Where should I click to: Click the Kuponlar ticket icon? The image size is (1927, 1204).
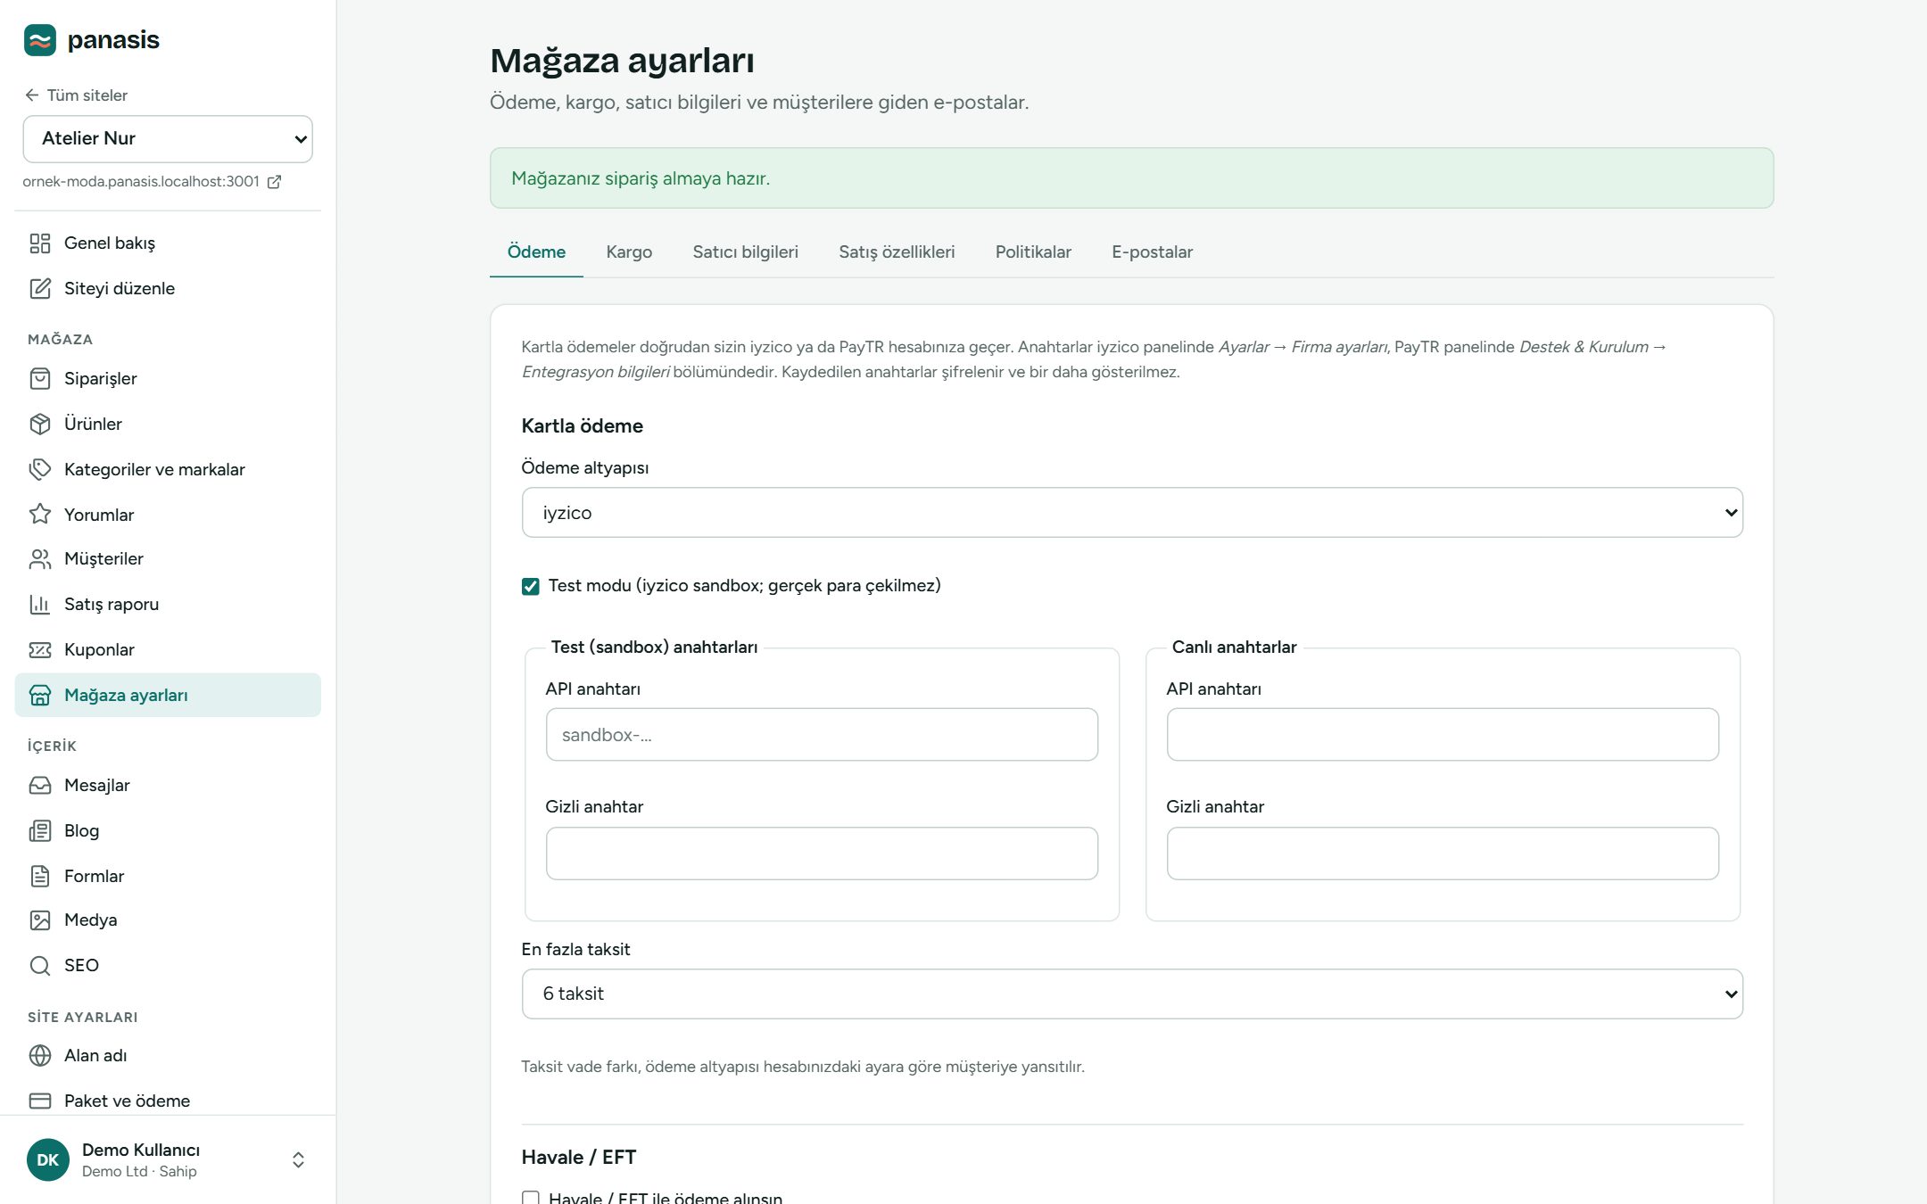[x=40, y=650]
